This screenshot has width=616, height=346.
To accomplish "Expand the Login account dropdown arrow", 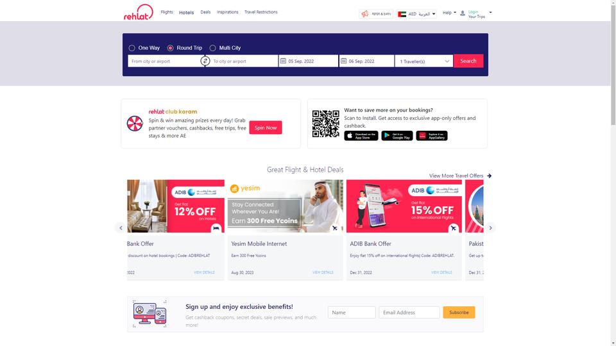I will click(x=490, y=13).
